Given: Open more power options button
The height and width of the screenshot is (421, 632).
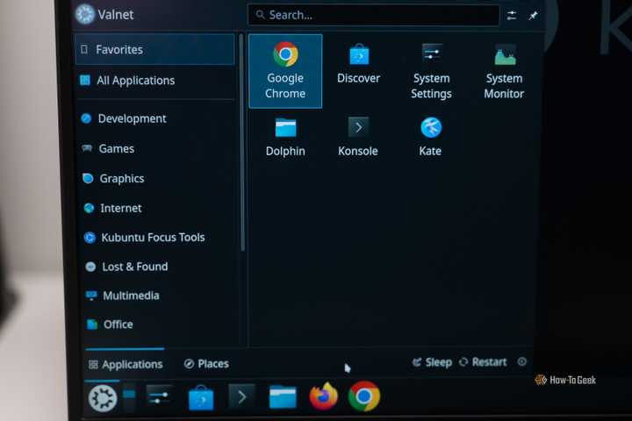Looking at the screenshot, I should click(x=522, y=361).
